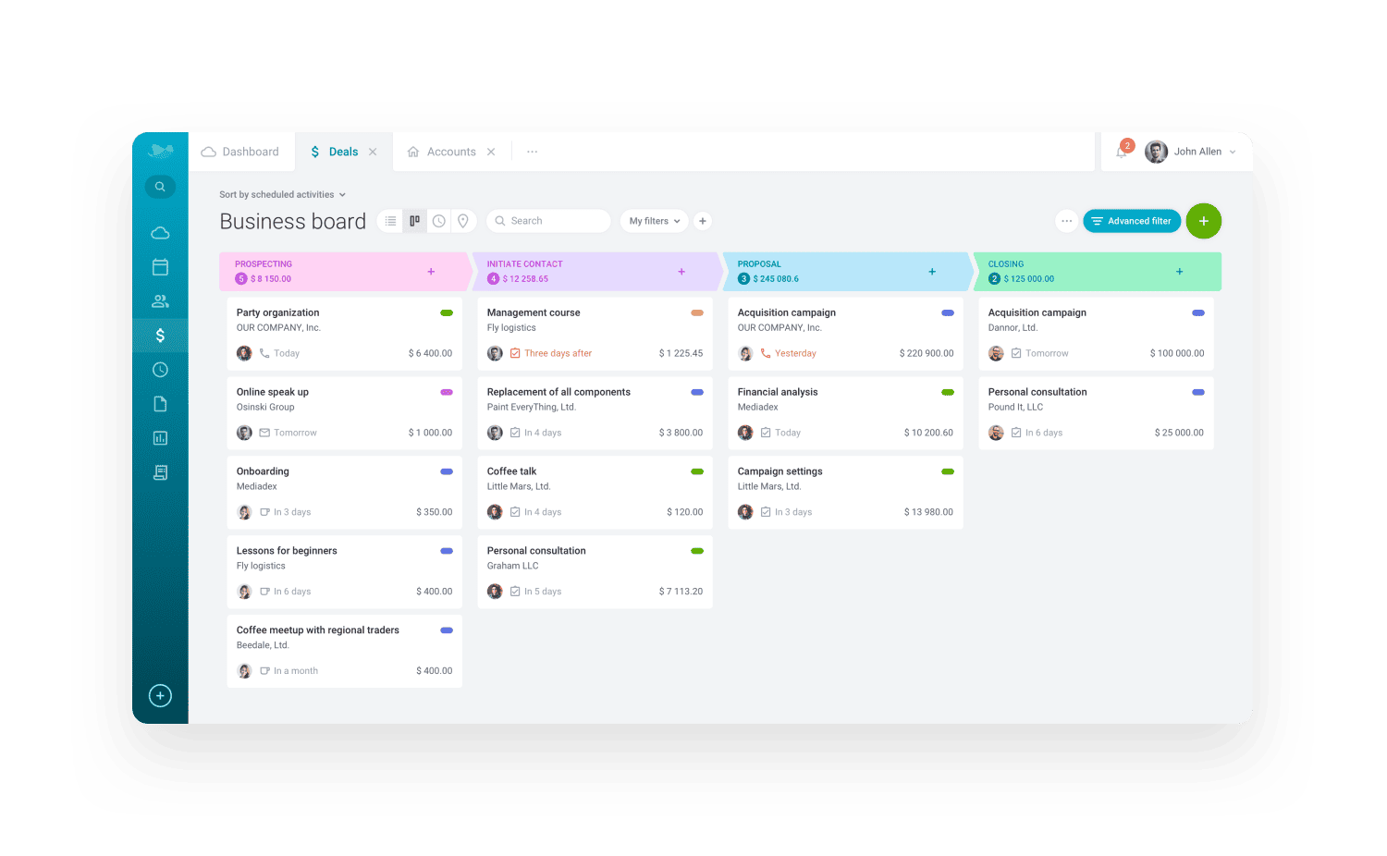Screen dimensions: 1387x856
Task: Open the Accounts tab
Action: (x=451, y=151)
